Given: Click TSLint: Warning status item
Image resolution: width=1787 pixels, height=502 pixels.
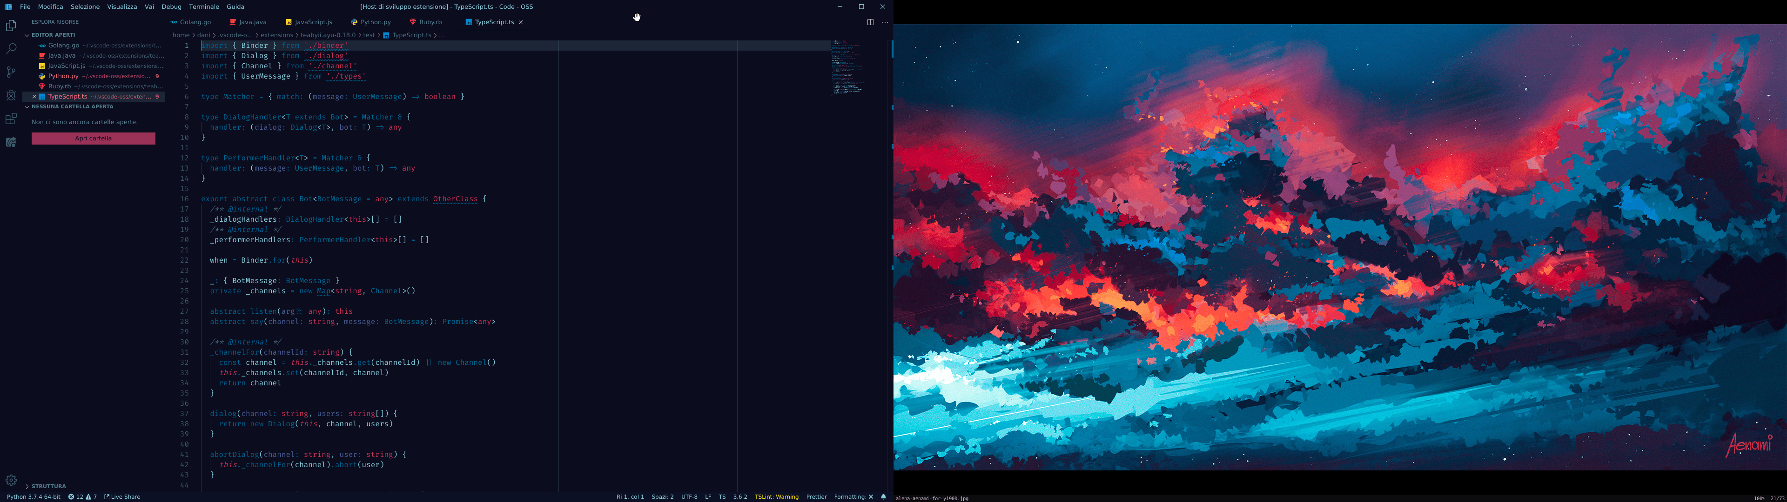Looking at the screenshot, I should 776,497.
